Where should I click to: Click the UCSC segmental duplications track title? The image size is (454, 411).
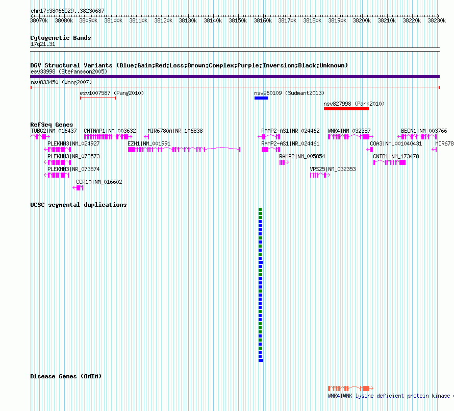tap(79, 205)
